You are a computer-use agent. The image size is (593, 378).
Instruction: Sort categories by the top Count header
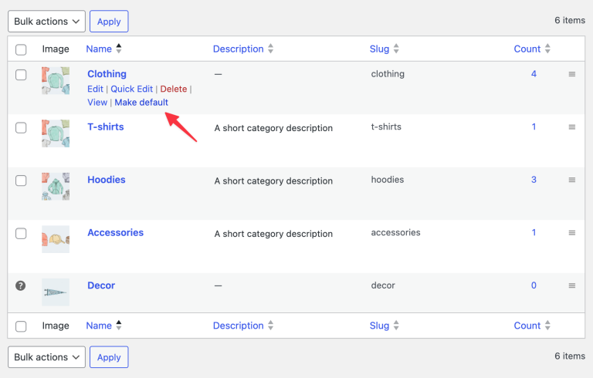532,49
